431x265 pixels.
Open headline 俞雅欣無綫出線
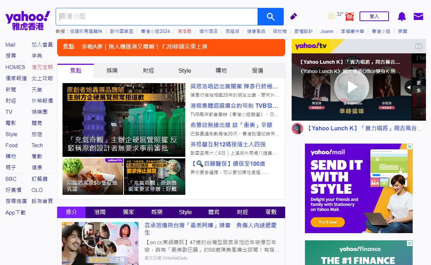coord(231,125)
